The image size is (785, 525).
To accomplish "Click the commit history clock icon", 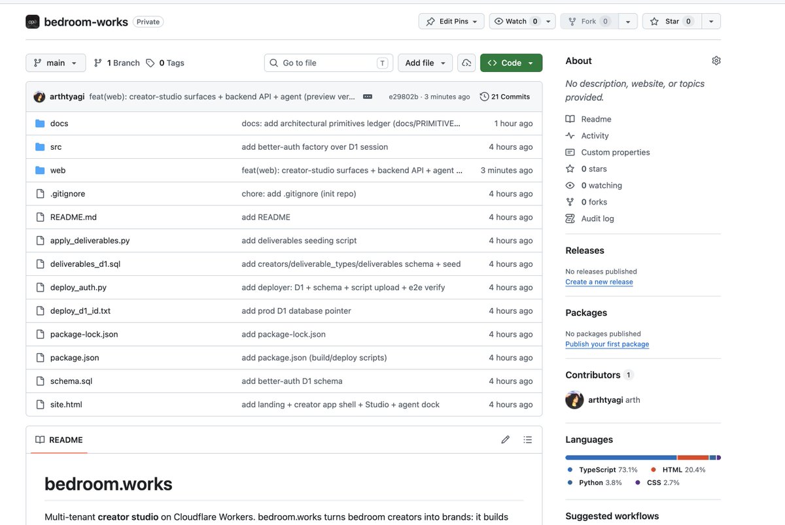I will tap(484, 97).
